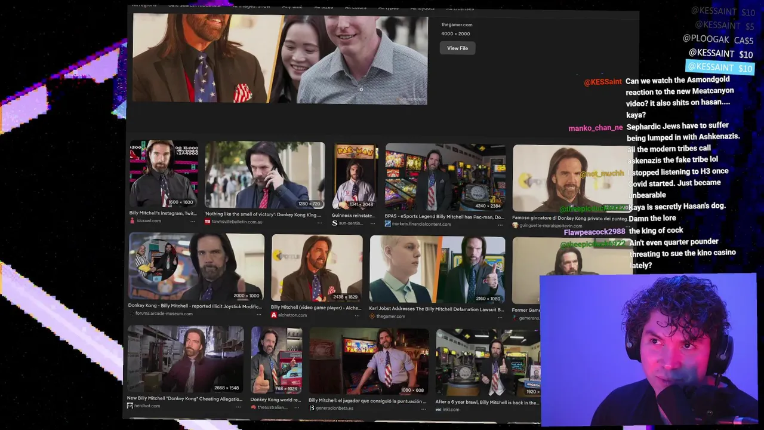Screen dimensions: 764x430
Task: Click the theaustralian favicon
Action: point(253,407)
